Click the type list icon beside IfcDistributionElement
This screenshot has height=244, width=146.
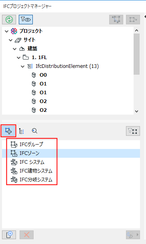click(x=30, y=66)
